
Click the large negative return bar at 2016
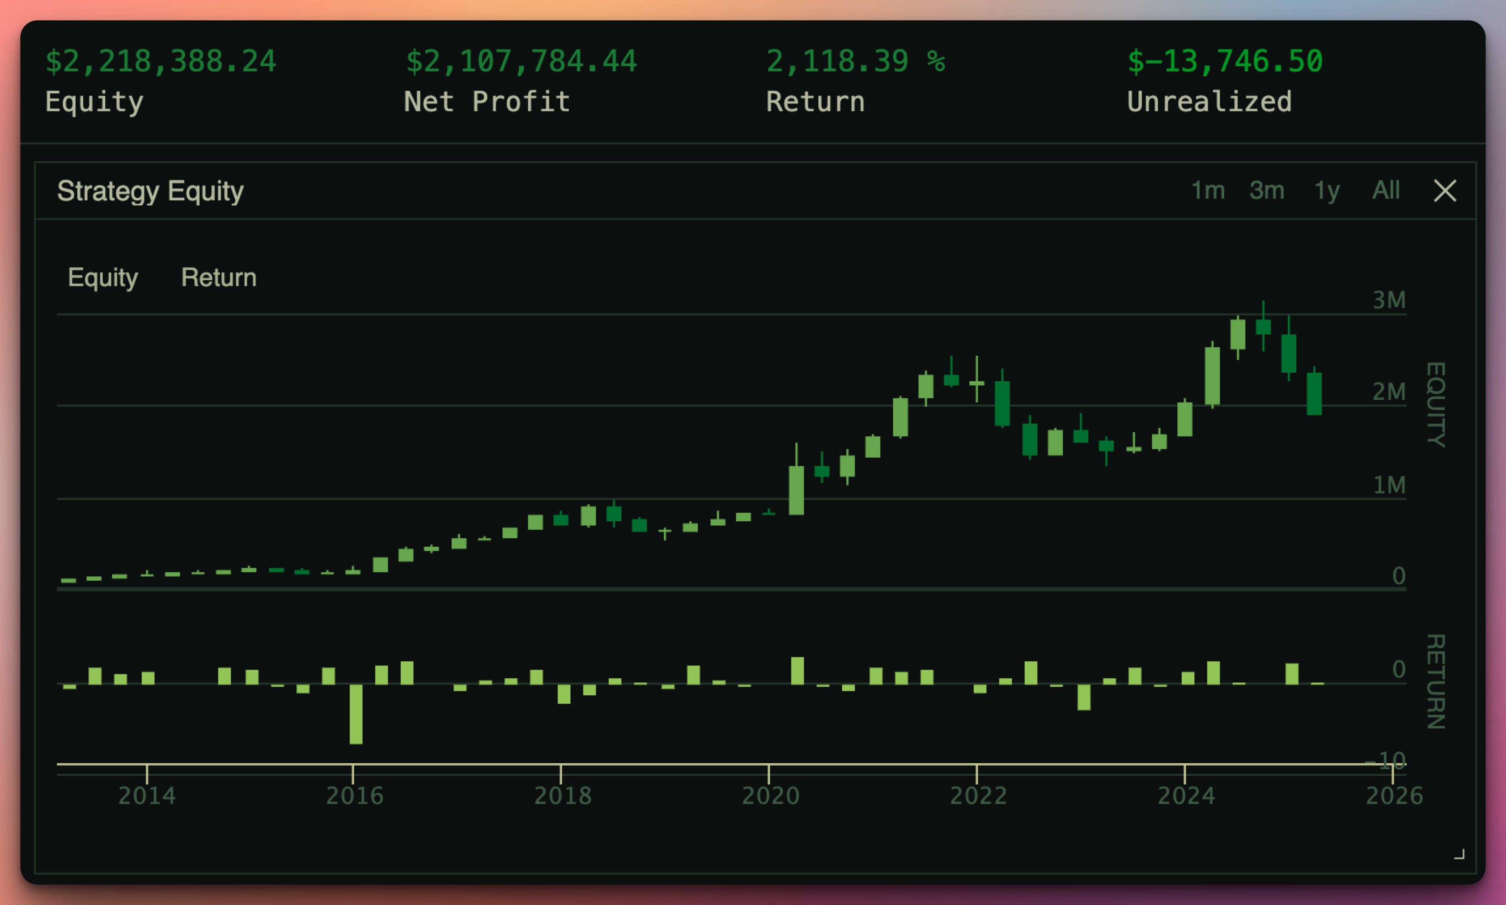click(355, 714)
